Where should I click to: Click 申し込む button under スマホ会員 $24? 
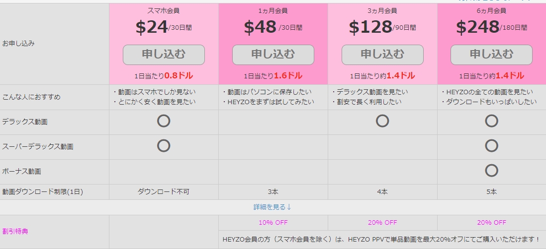164,55
